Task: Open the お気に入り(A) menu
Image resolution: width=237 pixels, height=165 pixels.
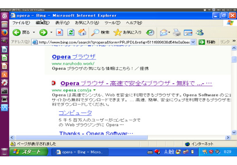Action: pos(87,23)
